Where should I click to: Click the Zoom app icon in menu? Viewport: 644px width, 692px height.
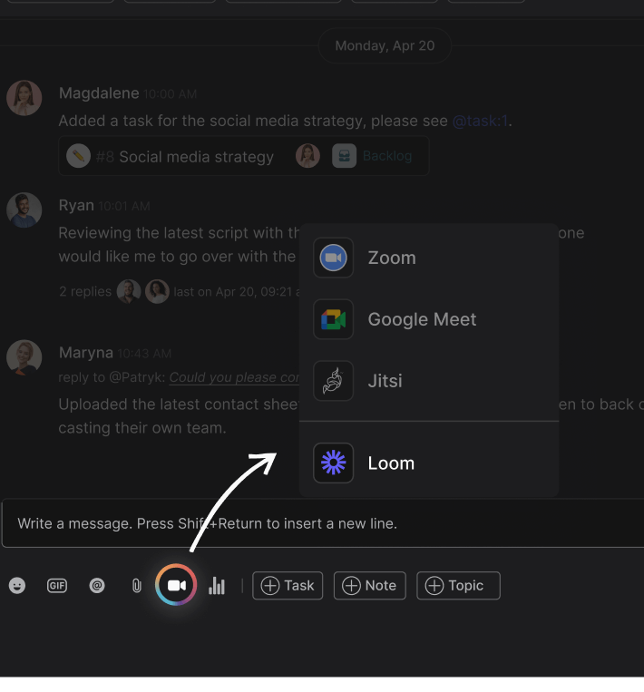(x=333, y=258)
